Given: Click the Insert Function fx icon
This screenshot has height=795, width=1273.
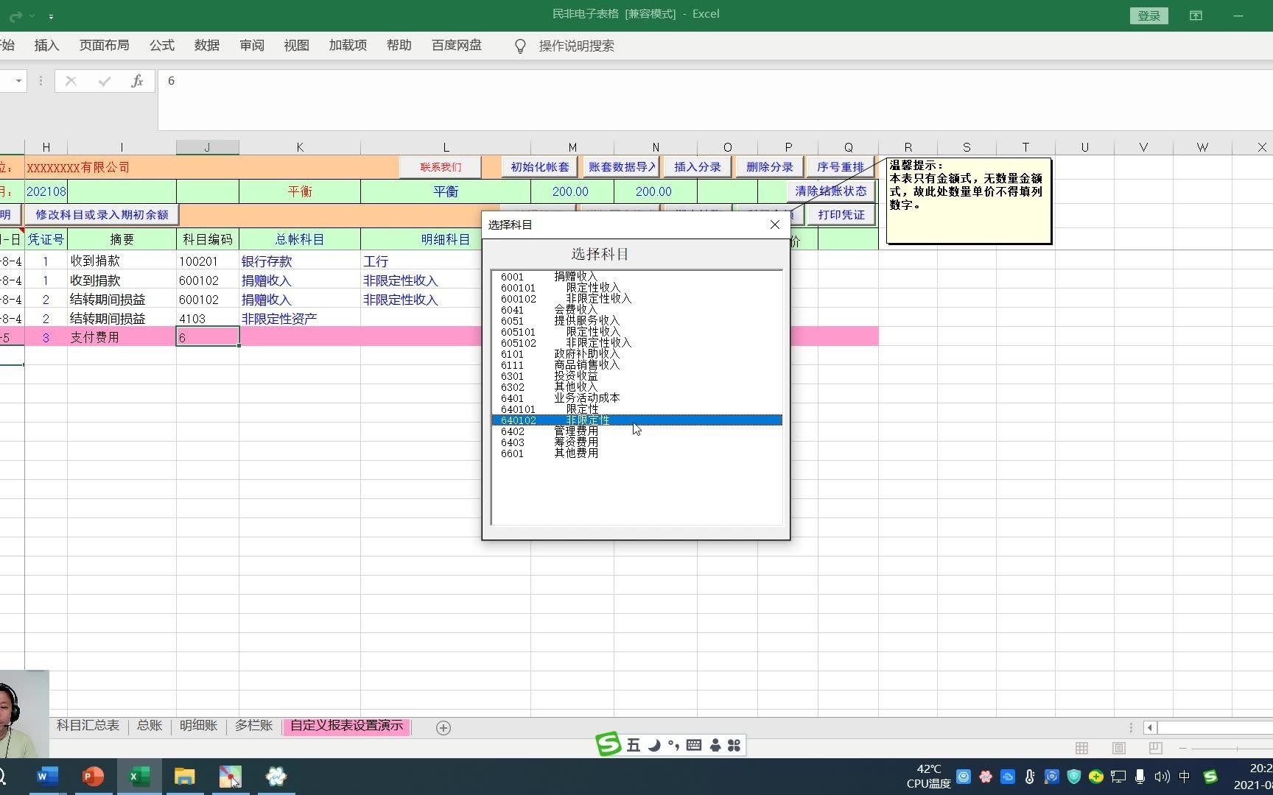Looking at the screenshot, I should (x=137, y=81).
